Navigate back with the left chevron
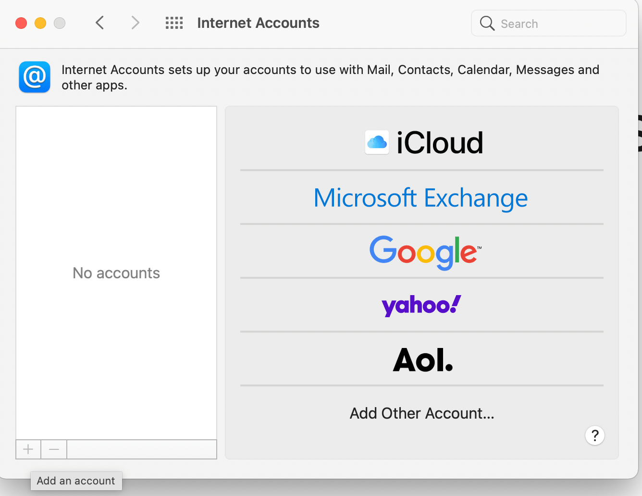642x496 pixels. (99, 23)
